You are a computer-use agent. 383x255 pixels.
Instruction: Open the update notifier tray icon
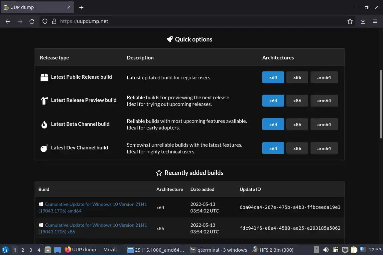coord(362,249)
